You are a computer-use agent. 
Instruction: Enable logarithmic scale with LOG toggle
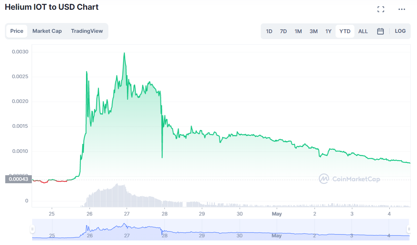coord(400,31)
